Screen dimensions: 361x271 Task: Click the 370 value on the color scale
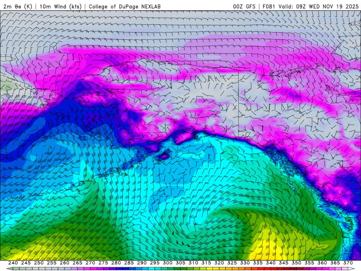tap(348, 263)
